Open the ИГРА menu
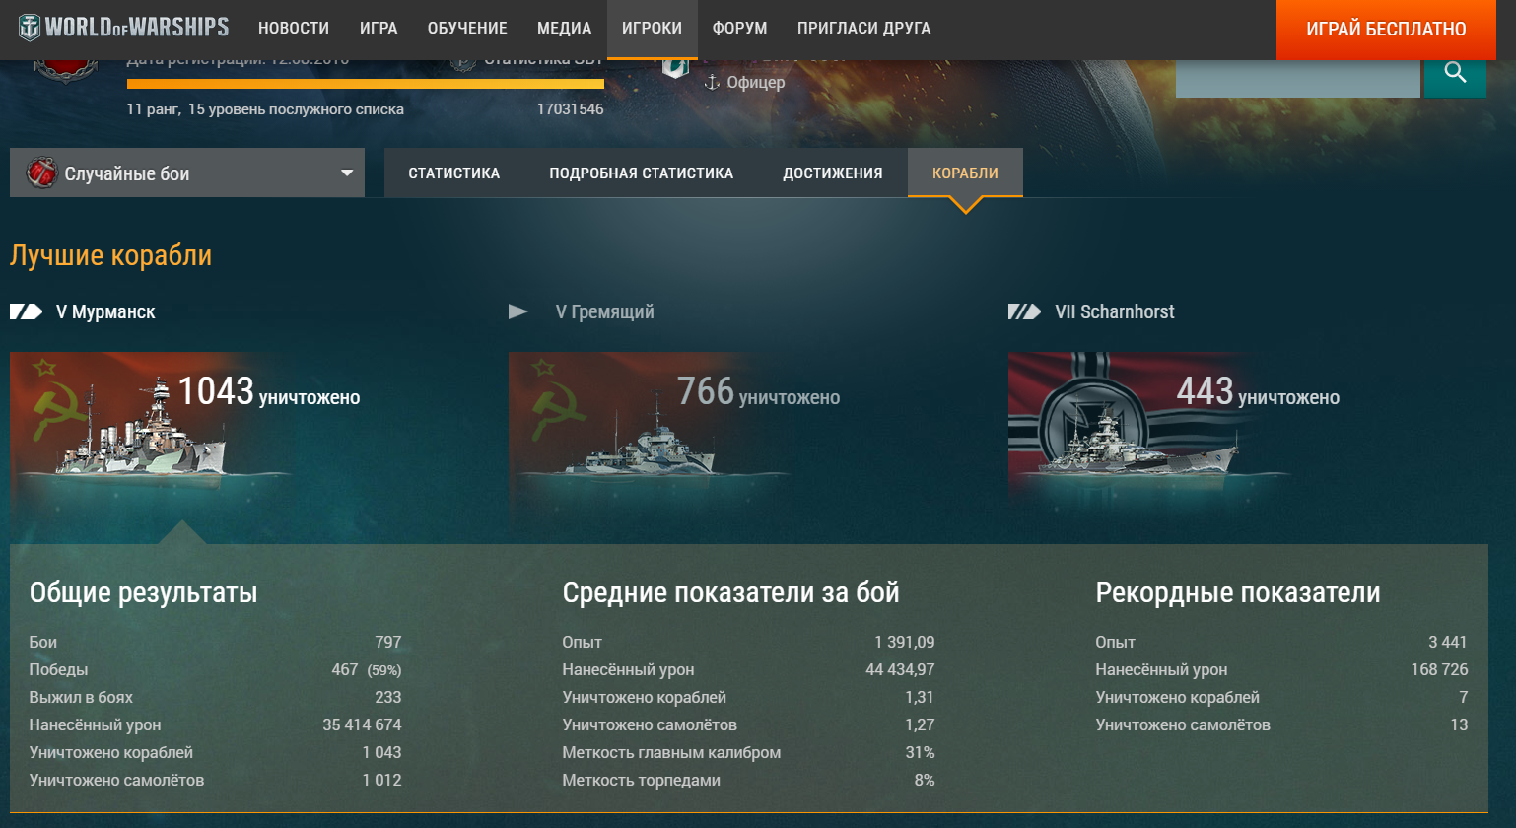This screenshot has width=1516, height=828. click(379, 29)
